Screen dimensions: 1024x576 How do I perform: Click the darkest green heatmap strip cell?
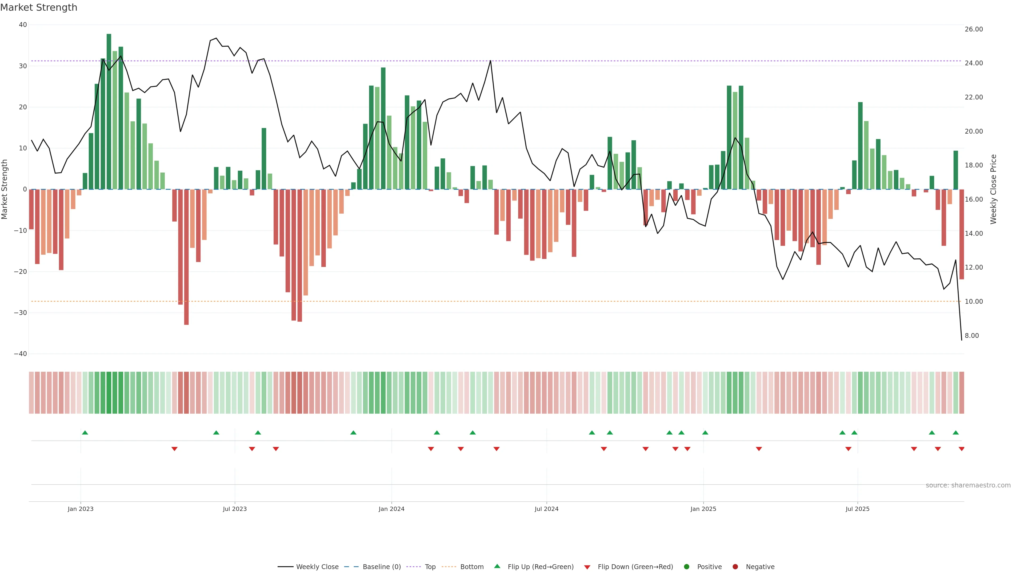tap(109, 393)
